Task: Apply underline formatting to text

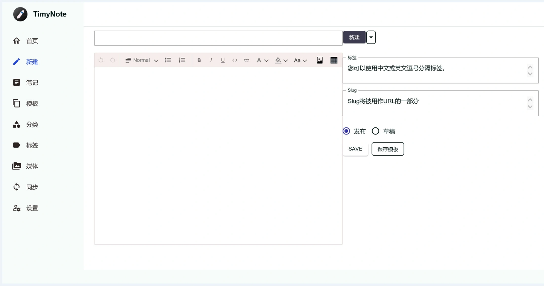Action: (x=223, y=60)
